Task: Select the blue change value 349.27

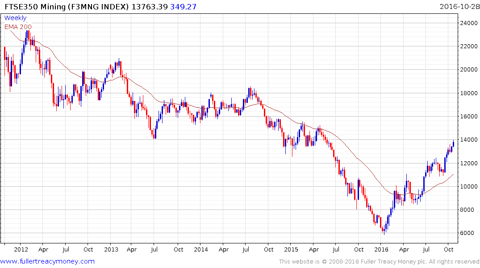Action: pyautogui.click(x=183, y=6)
